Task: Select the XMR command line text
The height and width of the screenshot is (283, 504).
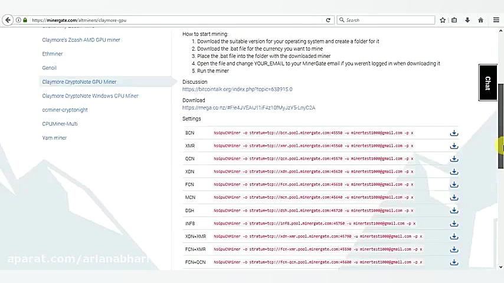Action: tap(313, 146)
